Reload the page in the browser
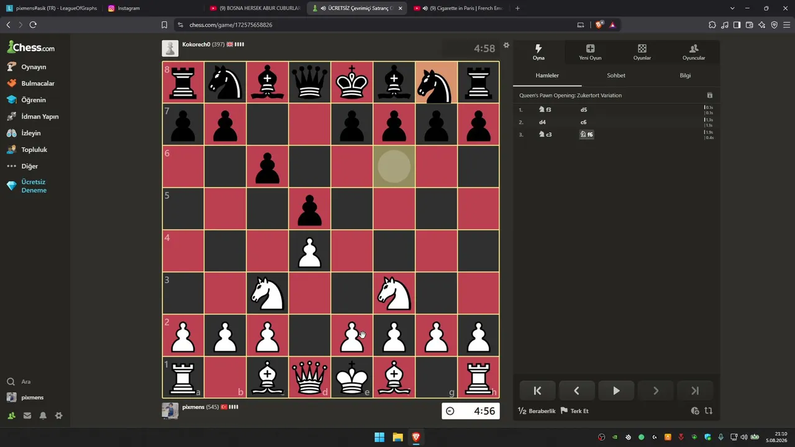Image resolution: width=795 pixels, height=447 pixels. click(33, 25)
